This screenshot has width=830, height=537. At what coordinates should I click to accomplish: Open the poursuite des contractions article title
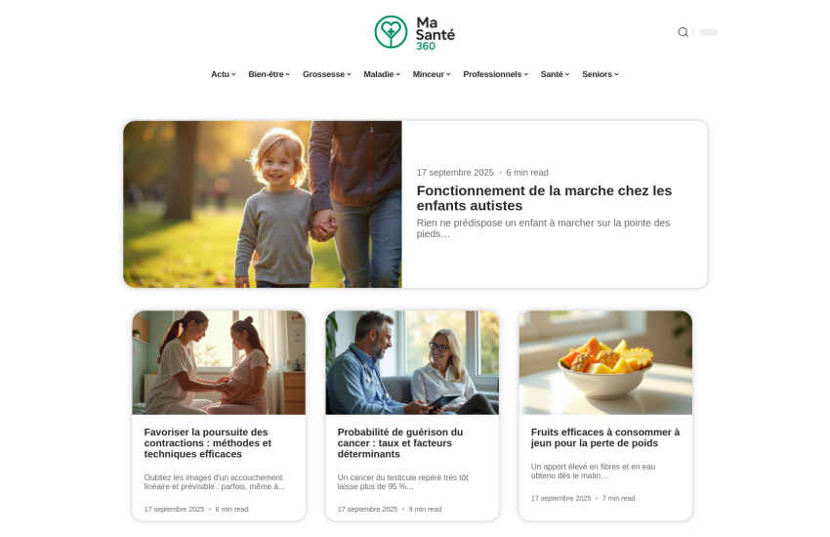tap(207, 443)
